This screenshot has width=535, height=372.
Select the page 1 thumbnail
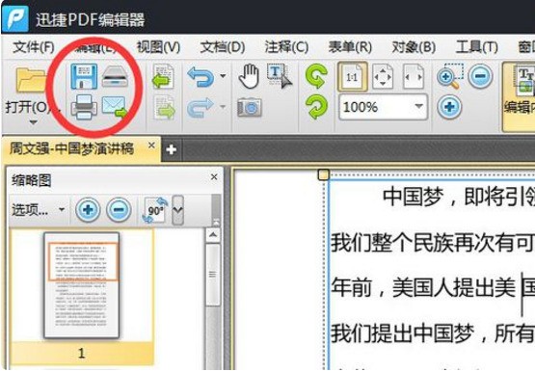click(82, 285)
